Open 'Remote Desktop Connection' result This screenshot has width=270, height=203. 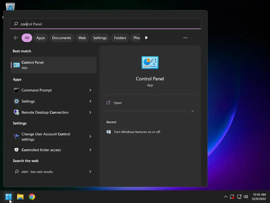pos(45,112)
